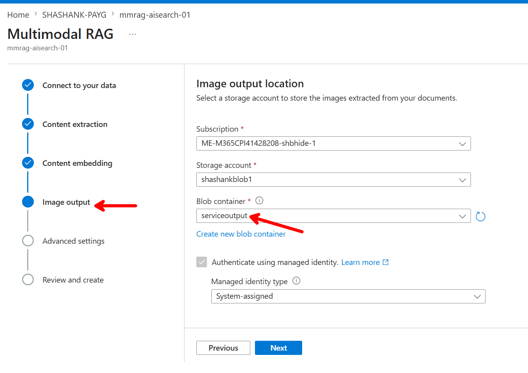Open Blob container info tooltip icon
The width and height of the screenshot is (528, 373).
pos(259,200)
